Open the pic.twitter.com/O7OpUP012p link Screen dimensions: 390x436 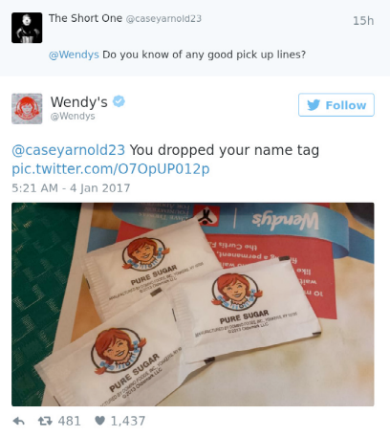(x=111, y=168)
